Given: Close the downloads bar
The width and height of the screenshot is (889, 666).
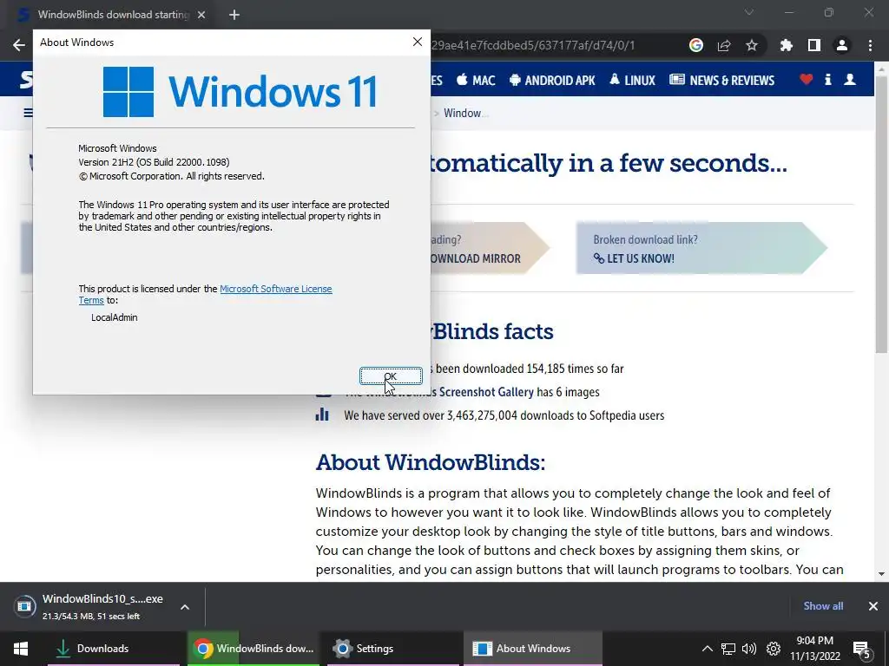Looking at the screenshot, I should (873, 606).
